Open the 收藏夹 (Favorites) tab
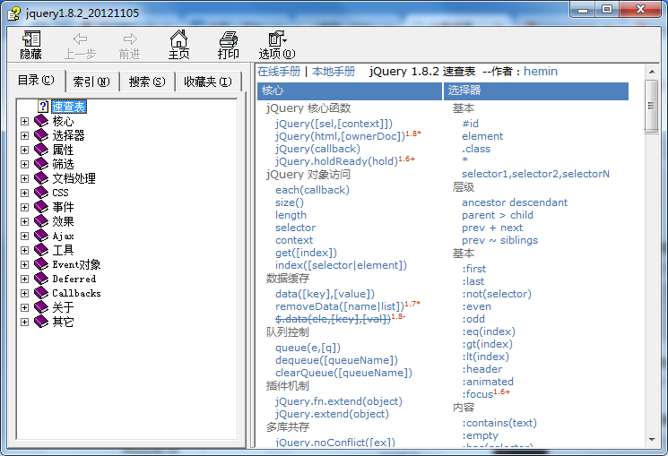Image resolution: width=668 pixels, height=456 pixels. tap(207, 82)
